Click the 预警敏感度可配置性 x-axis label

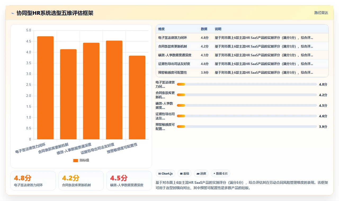(122, 148)
